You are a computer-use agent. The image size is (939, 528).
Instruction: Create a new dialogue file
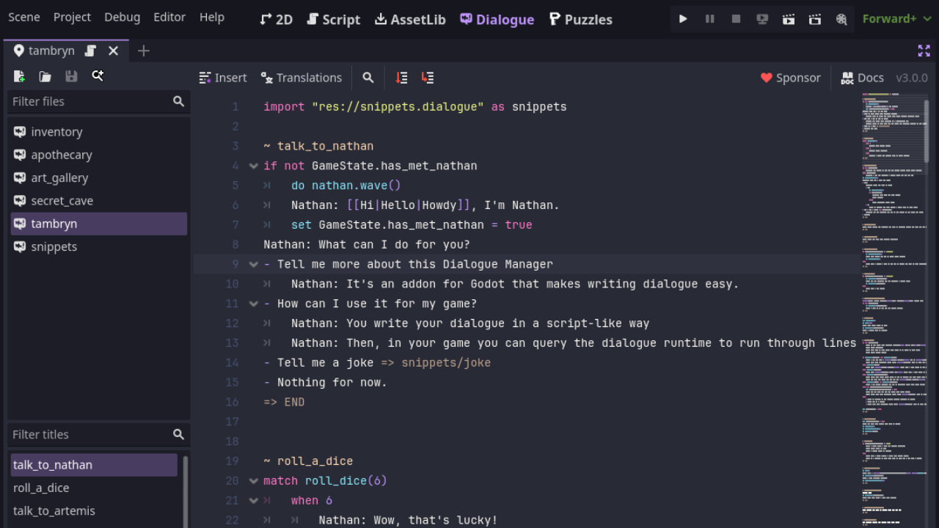tap(19, 76)
